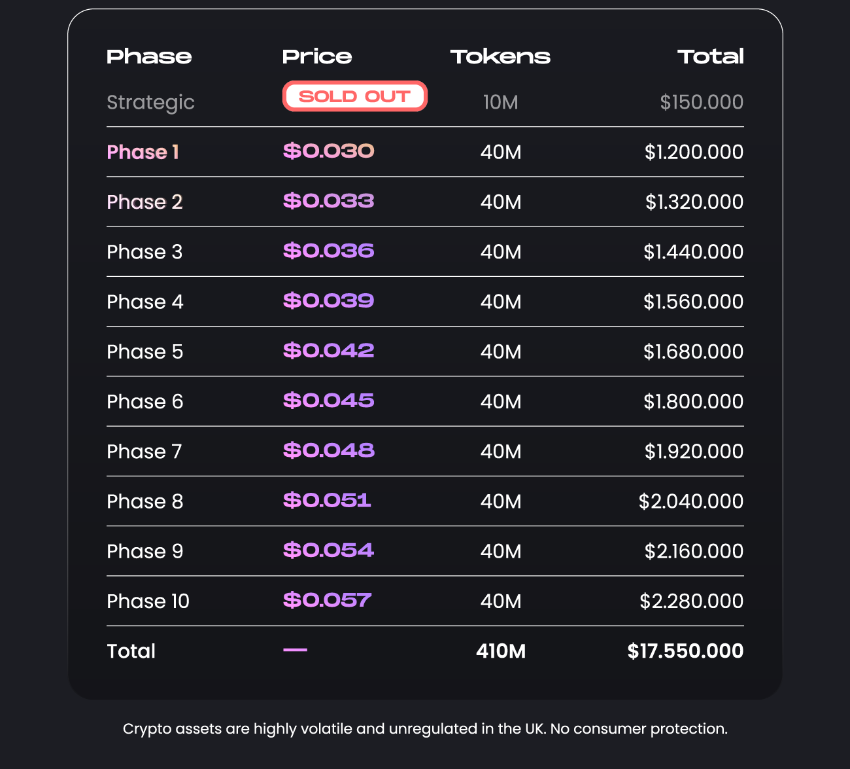Select the Phase 10 row label
The width and height of the screenshot is (850, 769).
(148, 601)
